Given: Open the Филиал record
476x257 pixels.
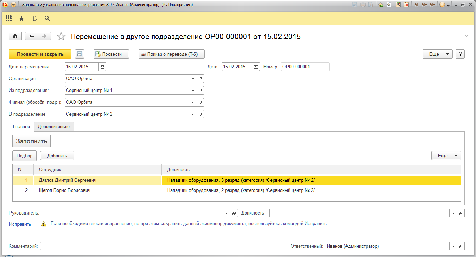Looking at the screenshot, I should [x=200, y=102].
